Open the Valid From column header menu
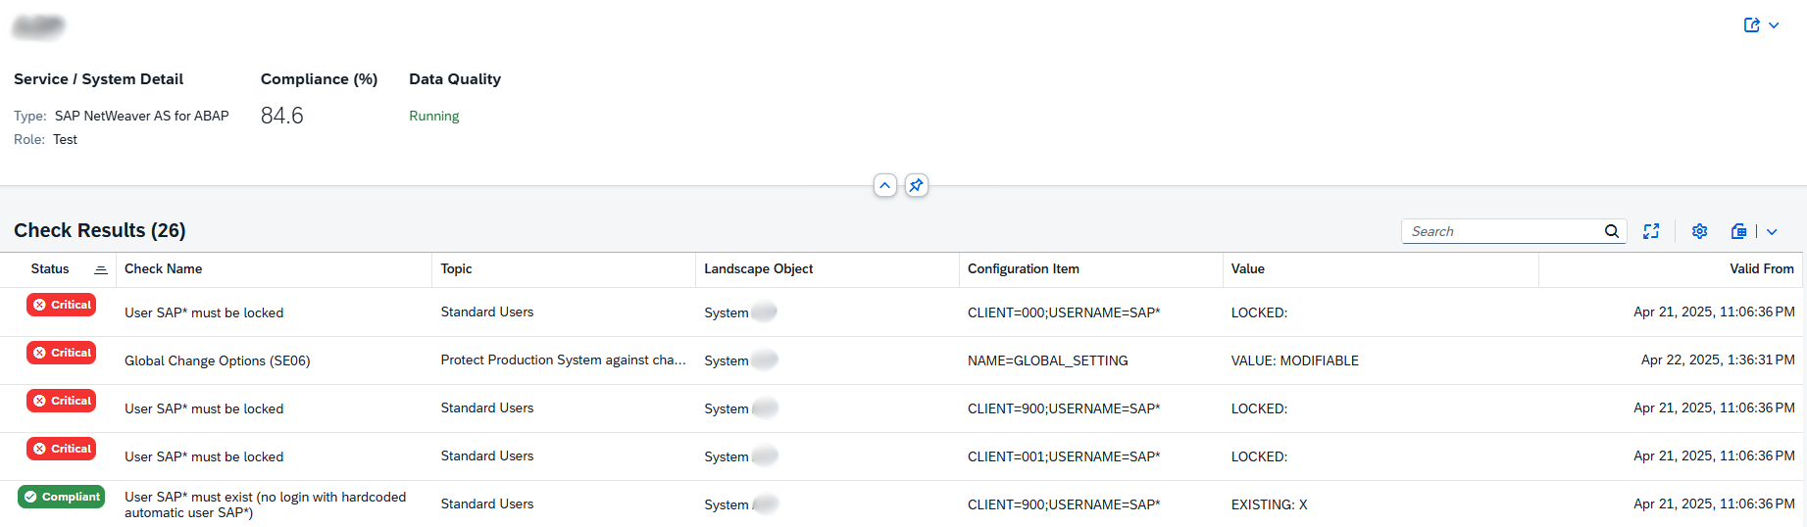This screenshot has height=527, width=1807. [x=1761, y=268]
